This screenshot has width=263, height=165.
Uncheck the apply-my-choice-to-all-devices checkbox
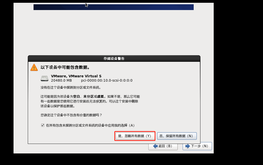tap(43, 125)
